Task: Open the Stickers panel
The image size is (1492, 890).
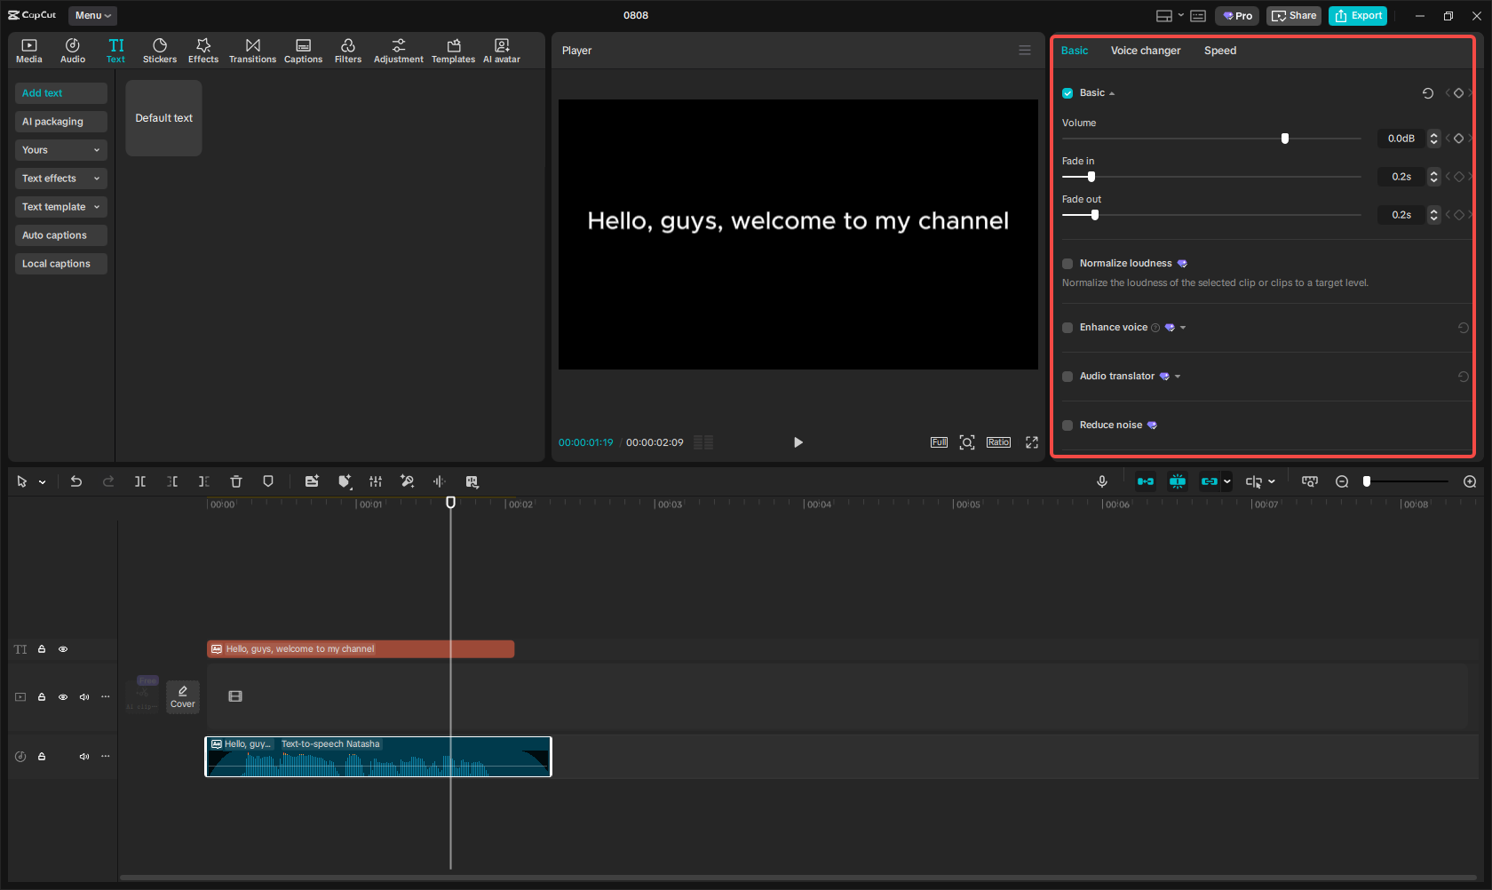Action: click(x=160, y=51)
